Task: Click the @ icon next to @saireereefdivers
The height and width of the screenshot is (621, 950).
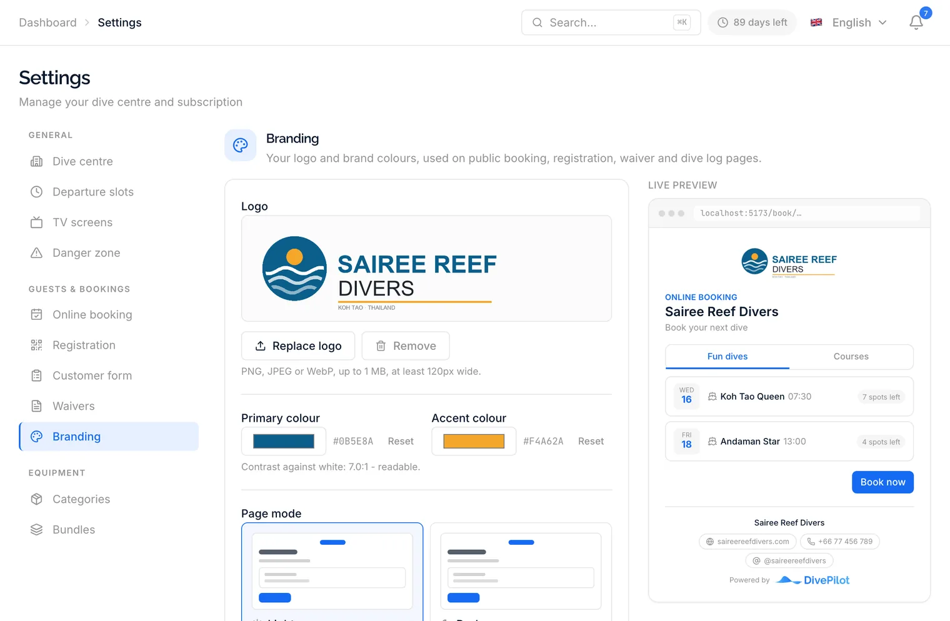Action: click(756, 561)
